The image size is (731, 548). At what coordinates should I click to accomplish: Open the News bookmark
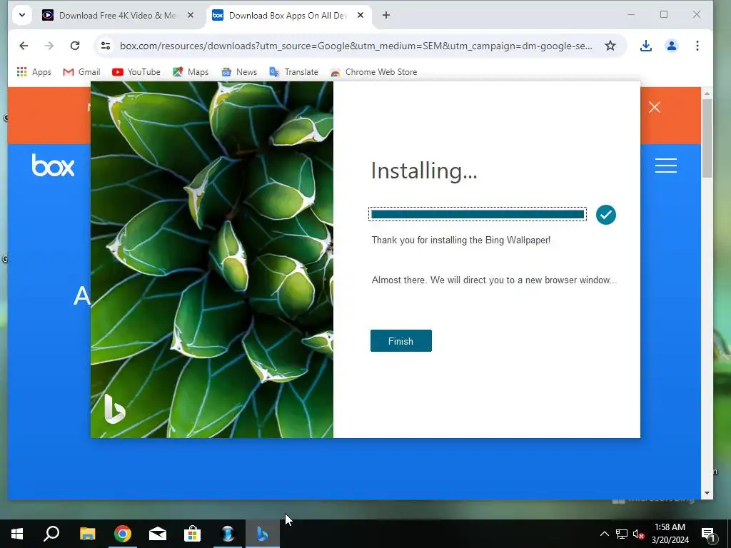click(x=240, y=72)
